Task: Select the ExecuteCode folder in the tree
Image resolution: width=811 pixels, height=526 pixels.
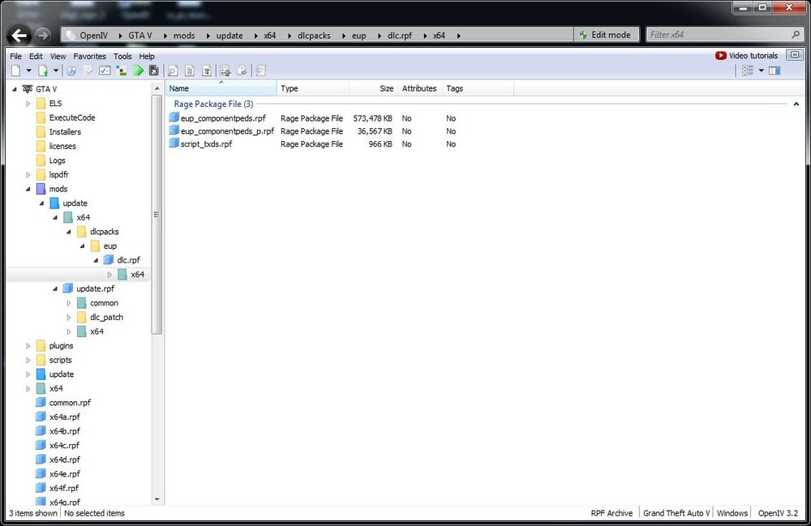Action: point(72,118)
